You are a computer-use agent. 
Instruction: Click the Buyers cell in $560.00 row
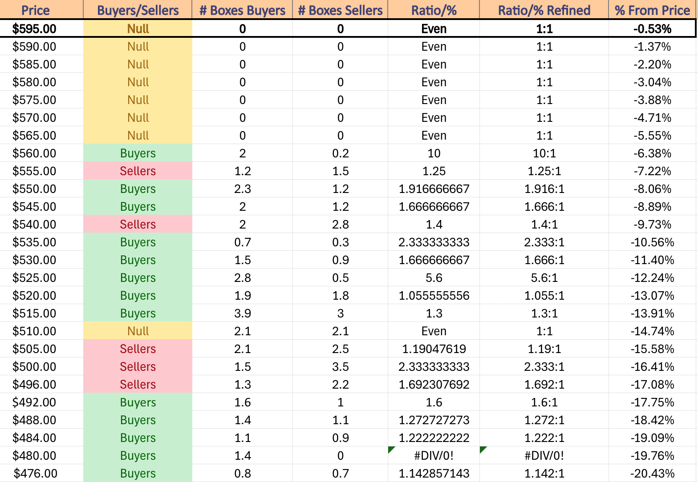click(138, 153)
